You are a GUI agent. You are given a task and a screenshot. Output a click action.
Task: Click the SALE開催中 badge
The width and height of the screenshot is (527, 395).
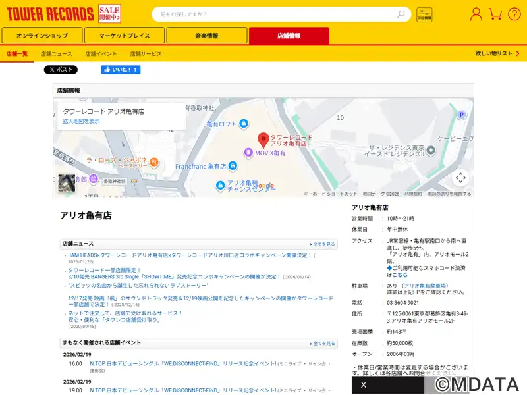(109, 14)
